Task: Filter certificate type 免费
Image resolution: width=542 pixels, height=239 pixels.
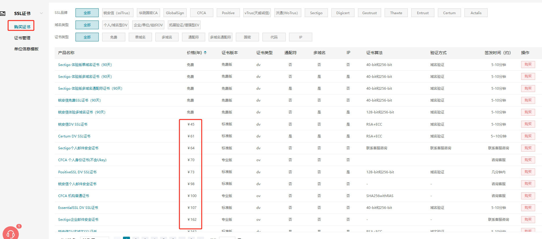Action: click(114, 37)
